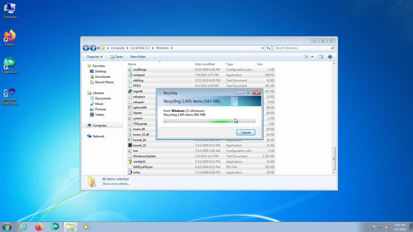
Task: Create a New folder
Action: click(138, 57)
